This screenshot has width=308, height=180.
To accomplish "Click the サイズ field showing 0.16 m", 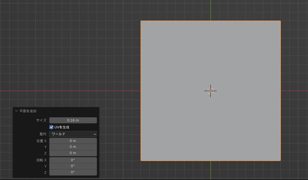I will coord(73,120).
